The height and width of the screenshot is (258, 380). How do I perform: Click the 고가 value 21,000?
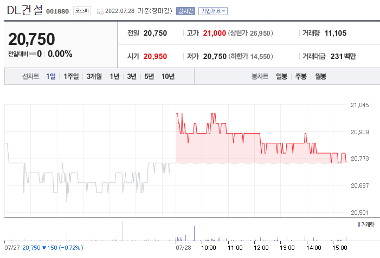click(x=215, y=33)
